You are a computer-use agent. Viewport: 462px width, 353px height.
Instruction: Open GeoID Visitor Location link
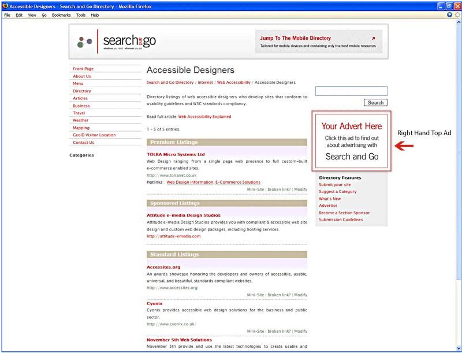click(94, 135)
